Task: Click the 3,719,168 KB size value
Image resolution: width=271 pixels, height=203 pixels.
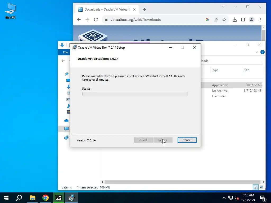Action: tap(252, 91)
